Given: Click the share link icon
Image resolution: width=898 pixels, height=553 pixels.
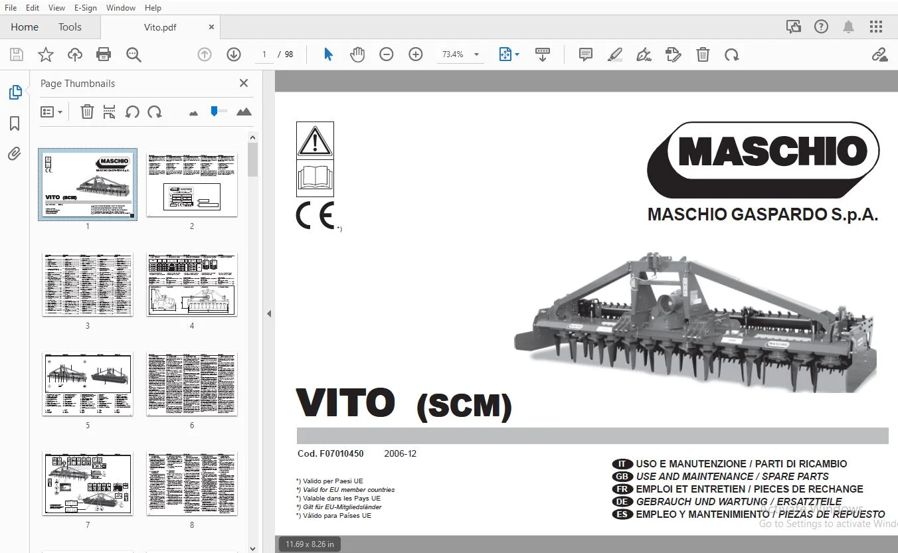Looking at the screenshot, I should 880,54.
